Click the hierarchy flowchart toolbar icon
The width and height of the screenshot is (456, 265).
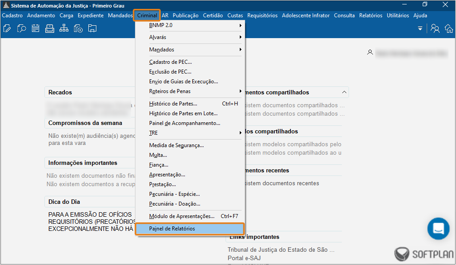pyautogui.click(x=64, y=29)
